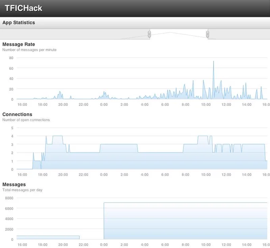Click the 2:00 label under Connections chart
This screenshot has height=248, width=270.
pos(124,175)
